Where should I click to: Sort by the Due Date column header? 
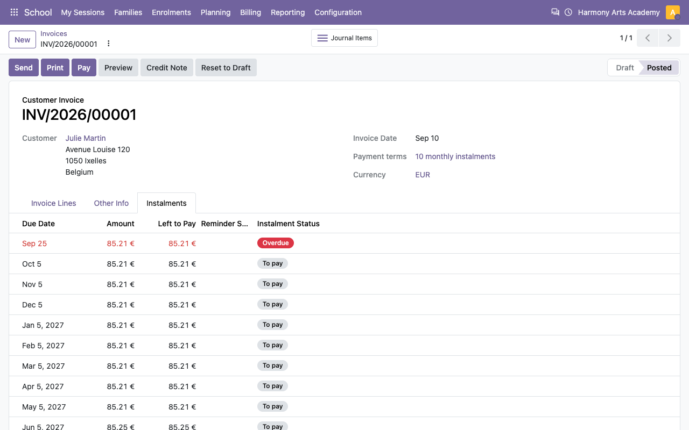click(x=38, y=224)
